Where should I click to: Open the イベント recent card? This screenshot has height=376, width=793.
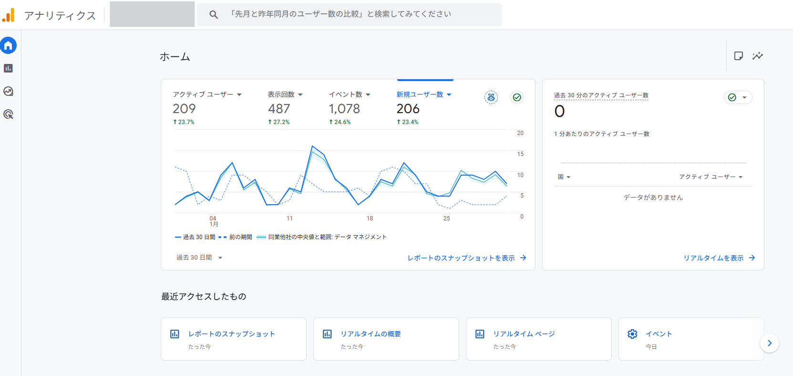691,339
